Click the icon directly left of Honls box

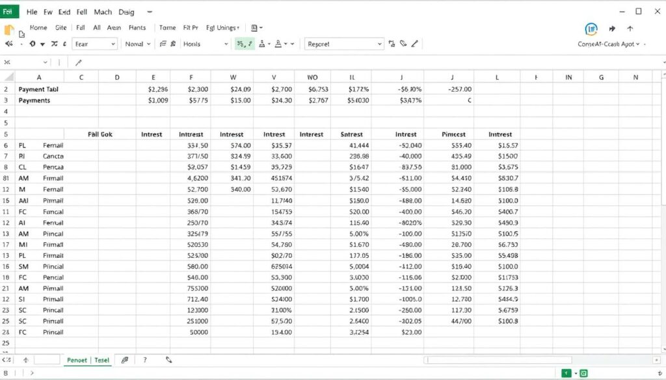pos(173,44)
